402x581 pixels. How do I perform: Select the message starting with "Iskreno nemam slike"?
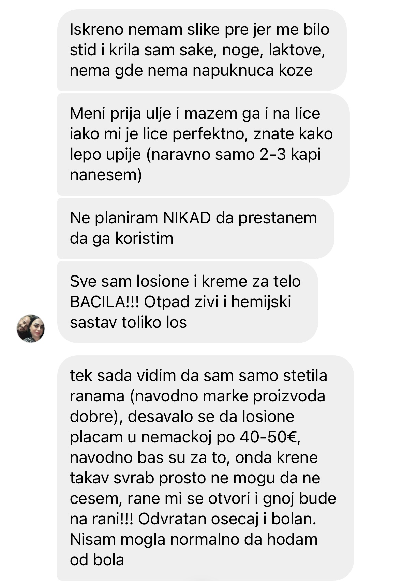(202, 50)
